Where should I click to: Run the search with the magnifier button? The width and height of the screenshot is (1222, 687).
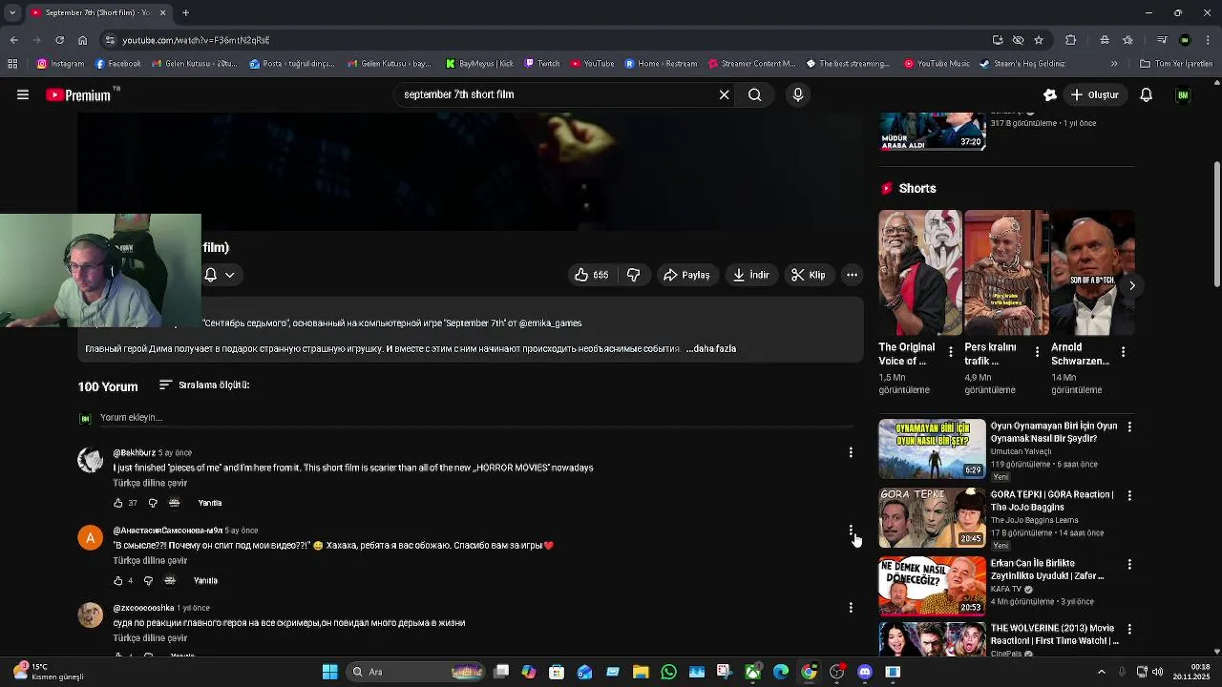tap(755, 94)
